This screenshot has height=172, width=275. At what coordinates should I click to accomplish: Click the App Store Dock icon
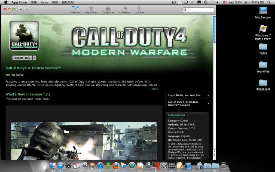(x=61, y=166)
